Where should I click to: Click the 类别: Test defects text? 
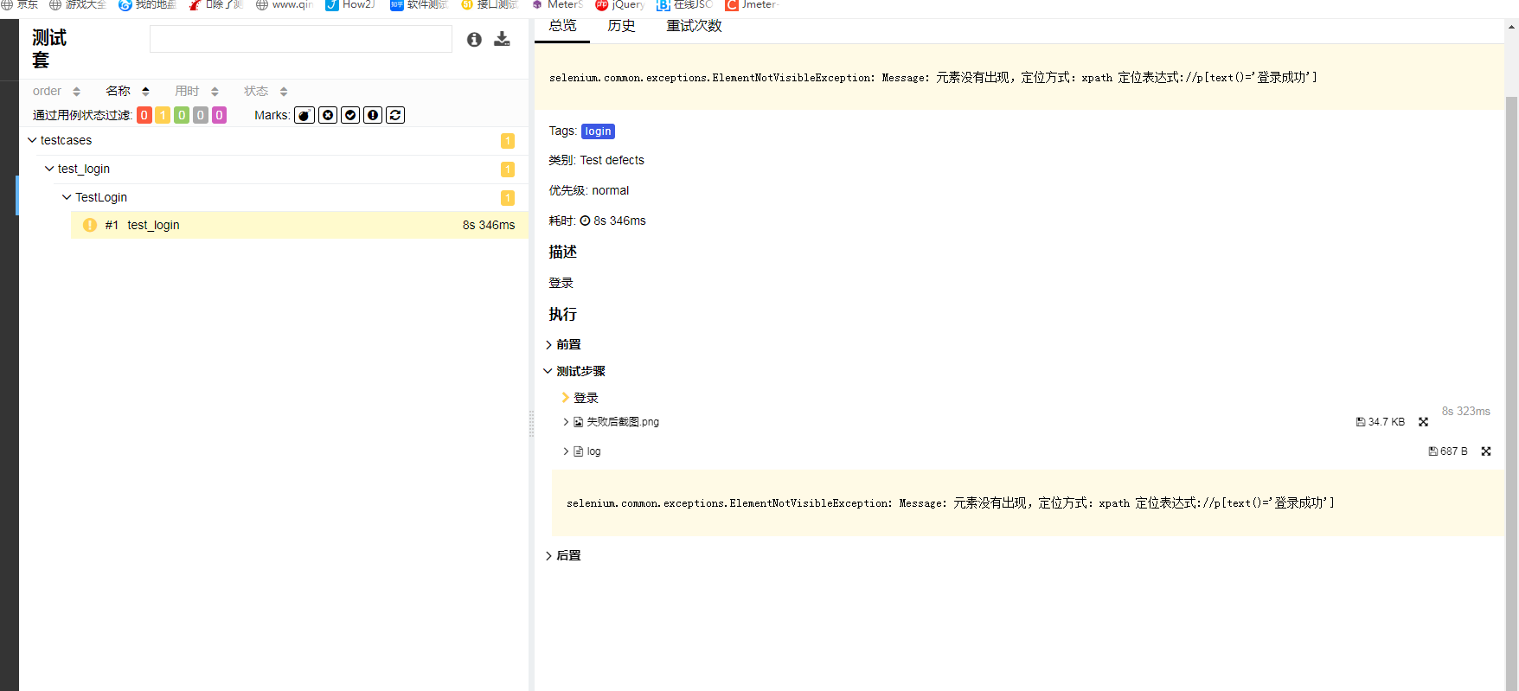[596, 160]
